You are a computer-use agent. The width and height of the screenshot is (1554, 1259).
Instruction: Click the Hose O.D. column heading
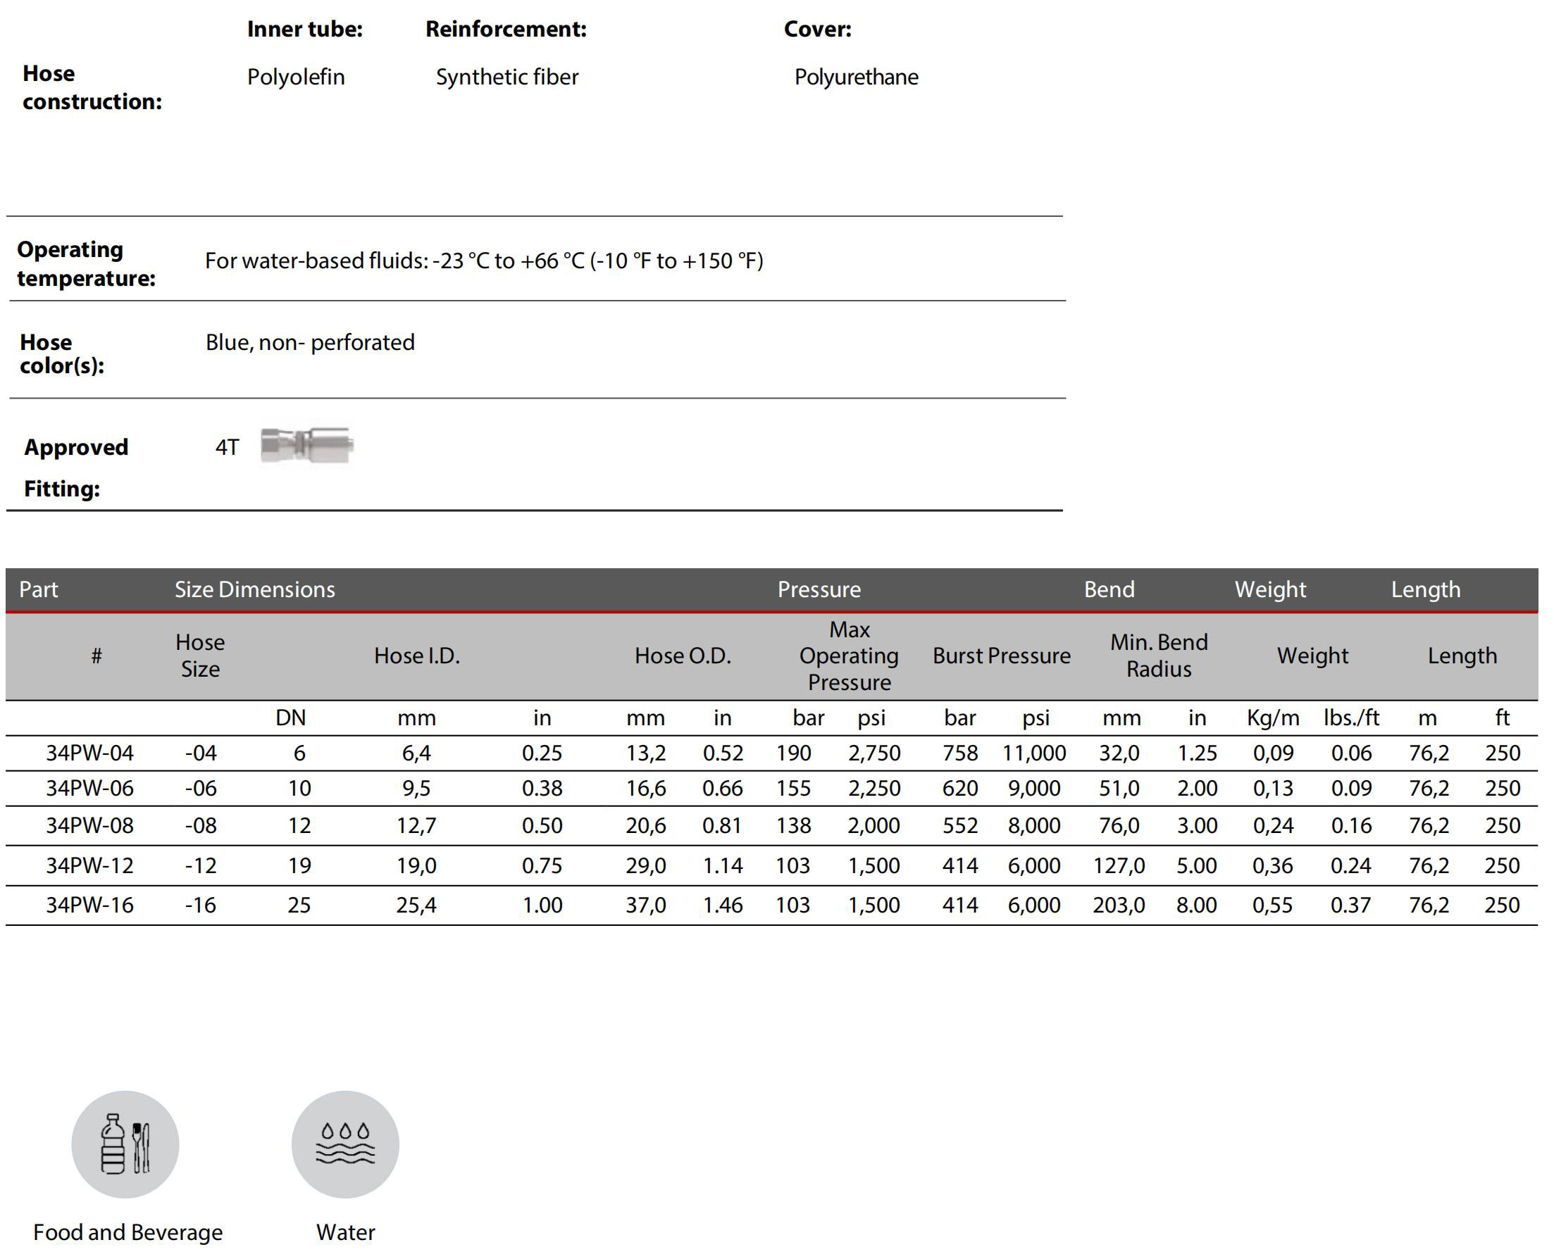(682, 656)
